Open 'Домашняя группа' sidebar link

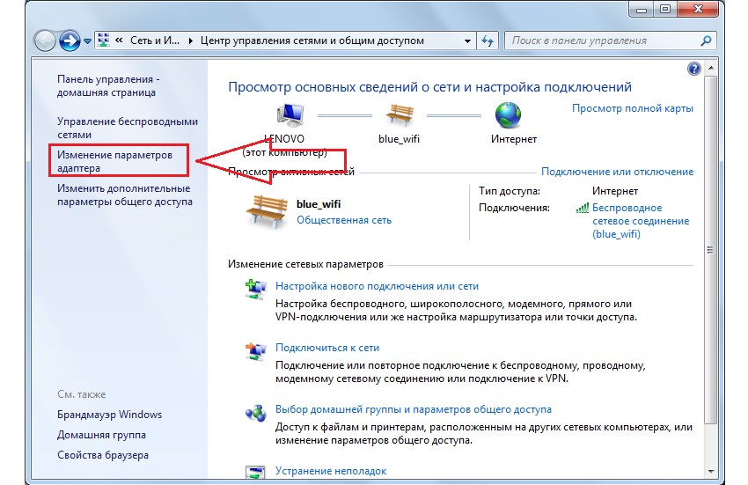coord(101,435)
